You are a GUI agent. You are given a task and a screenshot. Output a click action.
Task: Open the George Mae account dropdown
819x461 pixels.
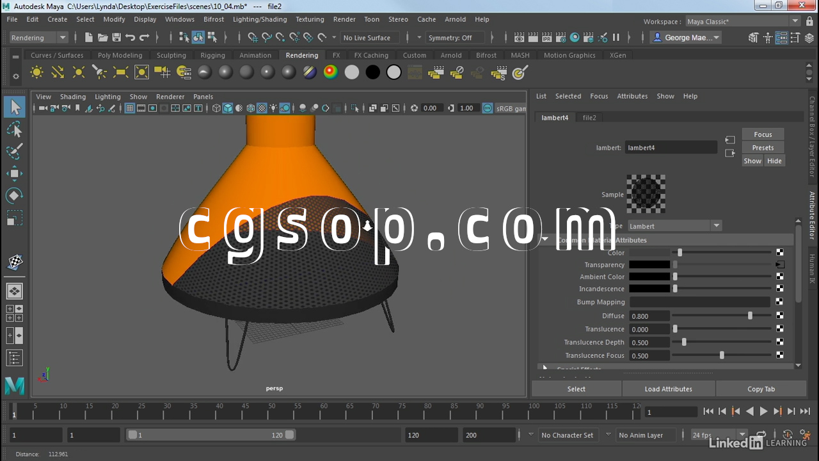tap(686, 38)
